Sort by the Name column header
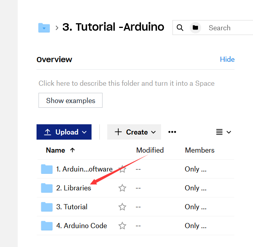 pyautogui.click(x=55, y=150)
